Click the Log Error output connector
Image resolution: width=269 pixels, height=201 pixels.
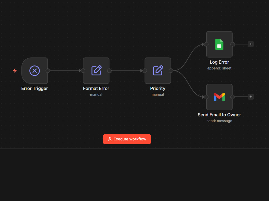coord(232,44)
